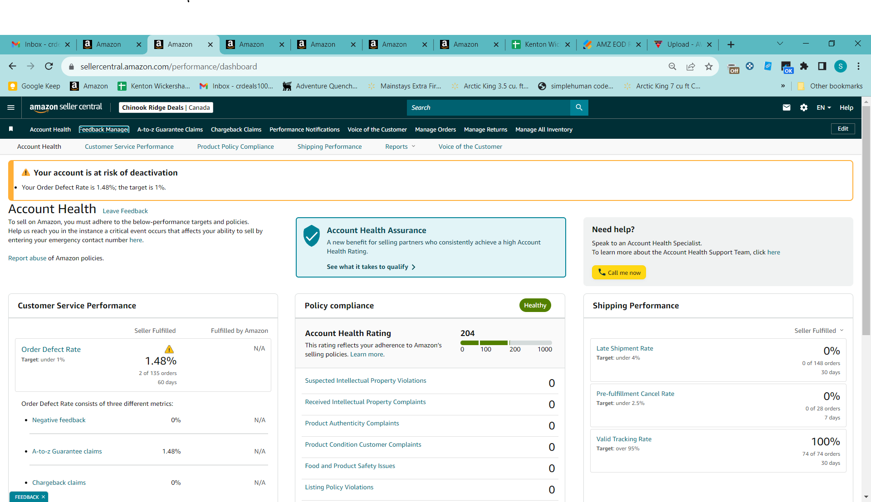This screenshot has width=871, height=502.
Task: Open the EN language dropdown
Action: click(824, 107)
